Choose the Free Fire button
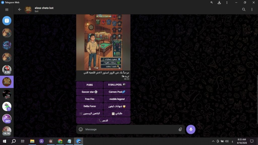This screenshot has width=258, height=145. (90, 99)
